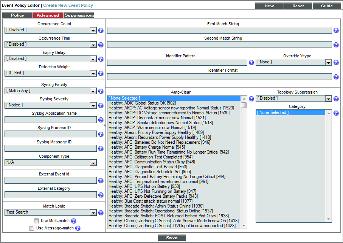Click help icon next to Override Ytype

(x=336, y=63)
